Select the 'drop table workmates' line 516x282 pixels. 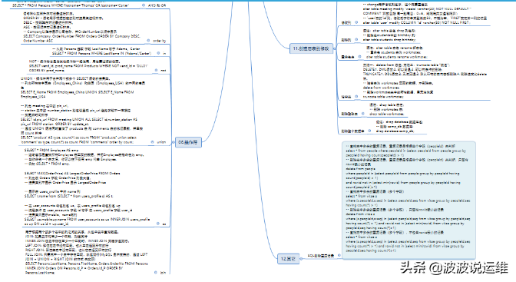(x=387, y=114)
